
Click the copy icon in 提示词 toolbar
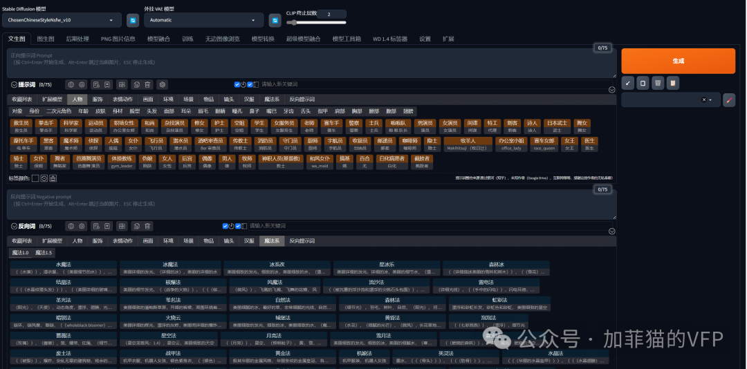[x=137, y=85]
